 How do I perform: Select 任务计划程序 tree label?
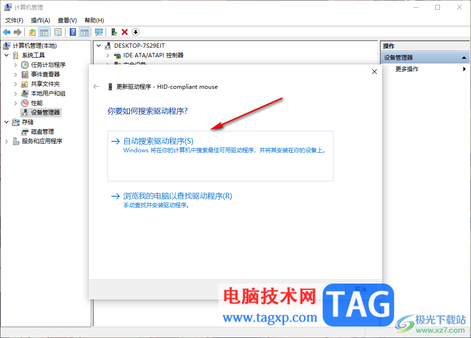[x=48, y=65]
